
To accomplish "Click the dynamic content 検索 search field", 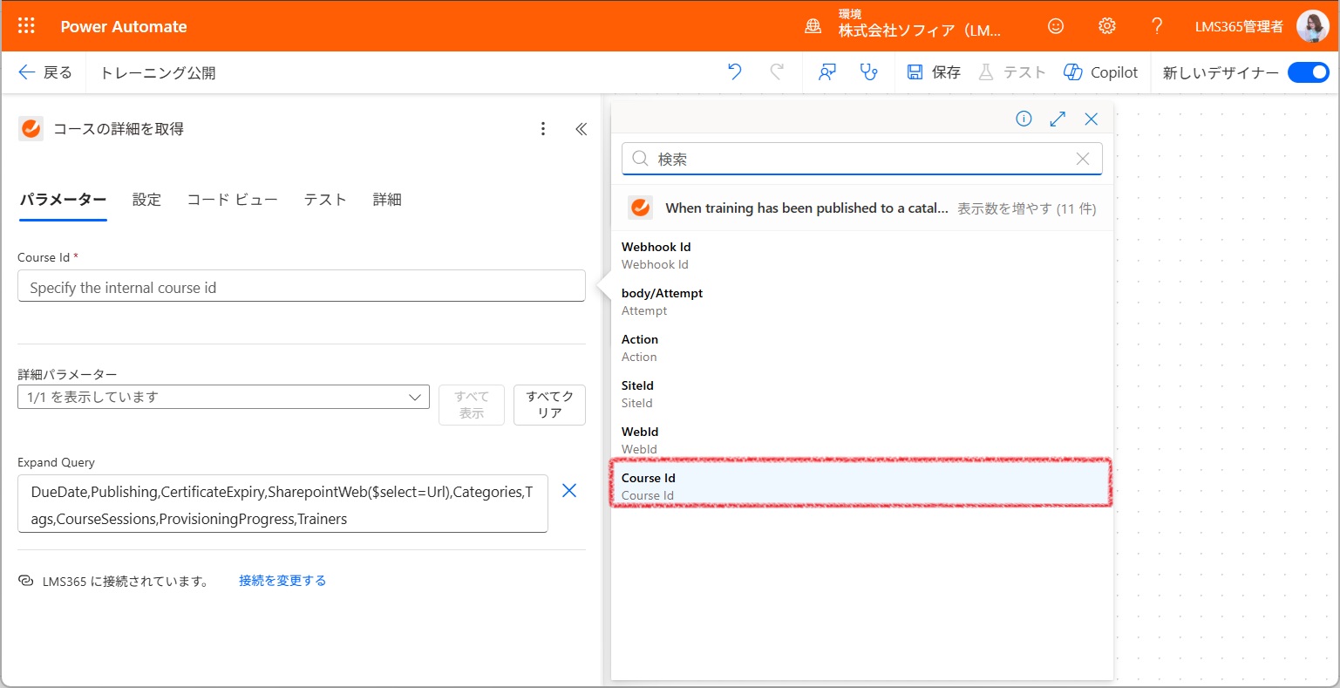I will click(x=861, y=159).
